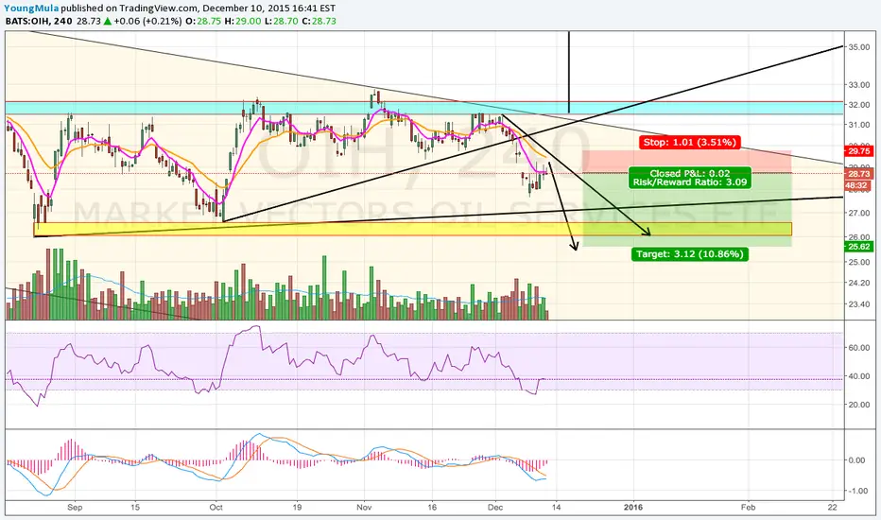This screenshot has width=881, height=520.
Task: Click the C:28.73 close value
Action: [x=319, y=21]
